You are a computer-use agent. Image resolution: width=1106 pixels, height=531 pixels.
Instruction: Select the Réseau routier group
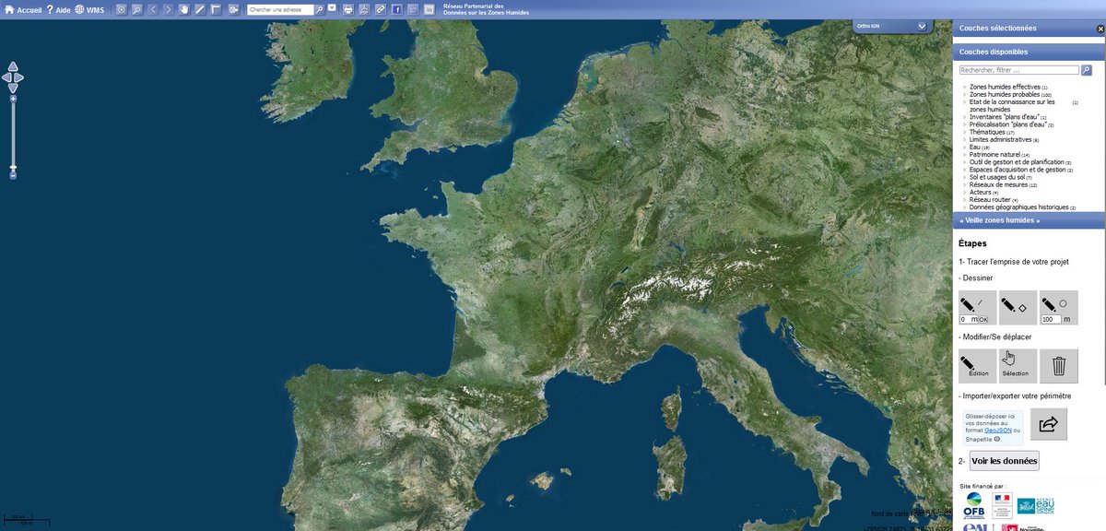click(991, 199)
